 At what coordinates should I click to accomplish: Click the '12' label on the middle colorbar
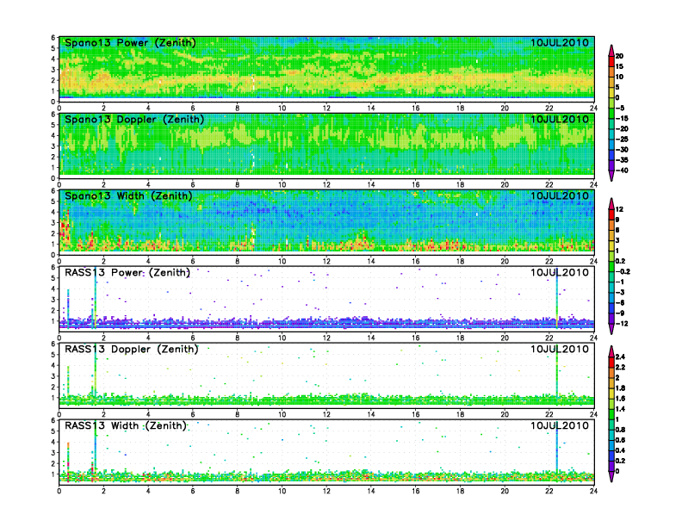pyautogui.click(x=619, y=209)
